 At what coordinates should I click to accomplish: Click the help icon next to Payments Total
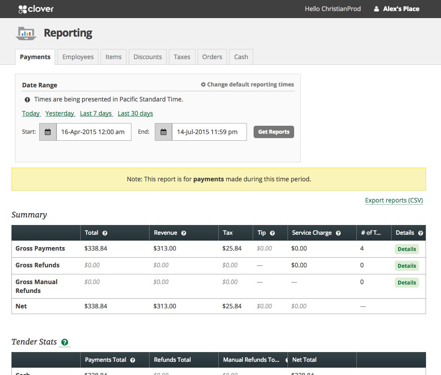[x=133, y=360]
